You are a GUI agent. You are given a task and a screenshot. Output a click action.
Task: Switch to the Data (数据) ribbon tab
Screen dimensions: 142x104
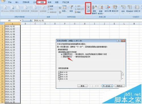tap(42, 2)
